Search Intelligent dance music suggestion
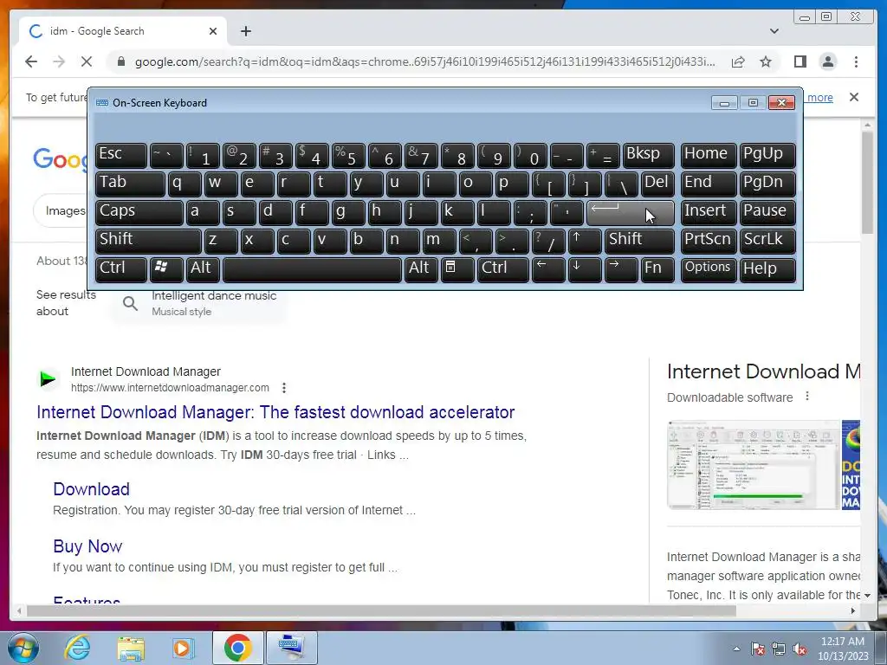 tap(201, 303)
